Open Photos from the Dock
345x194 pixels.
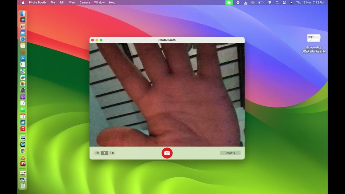[23, 84]
